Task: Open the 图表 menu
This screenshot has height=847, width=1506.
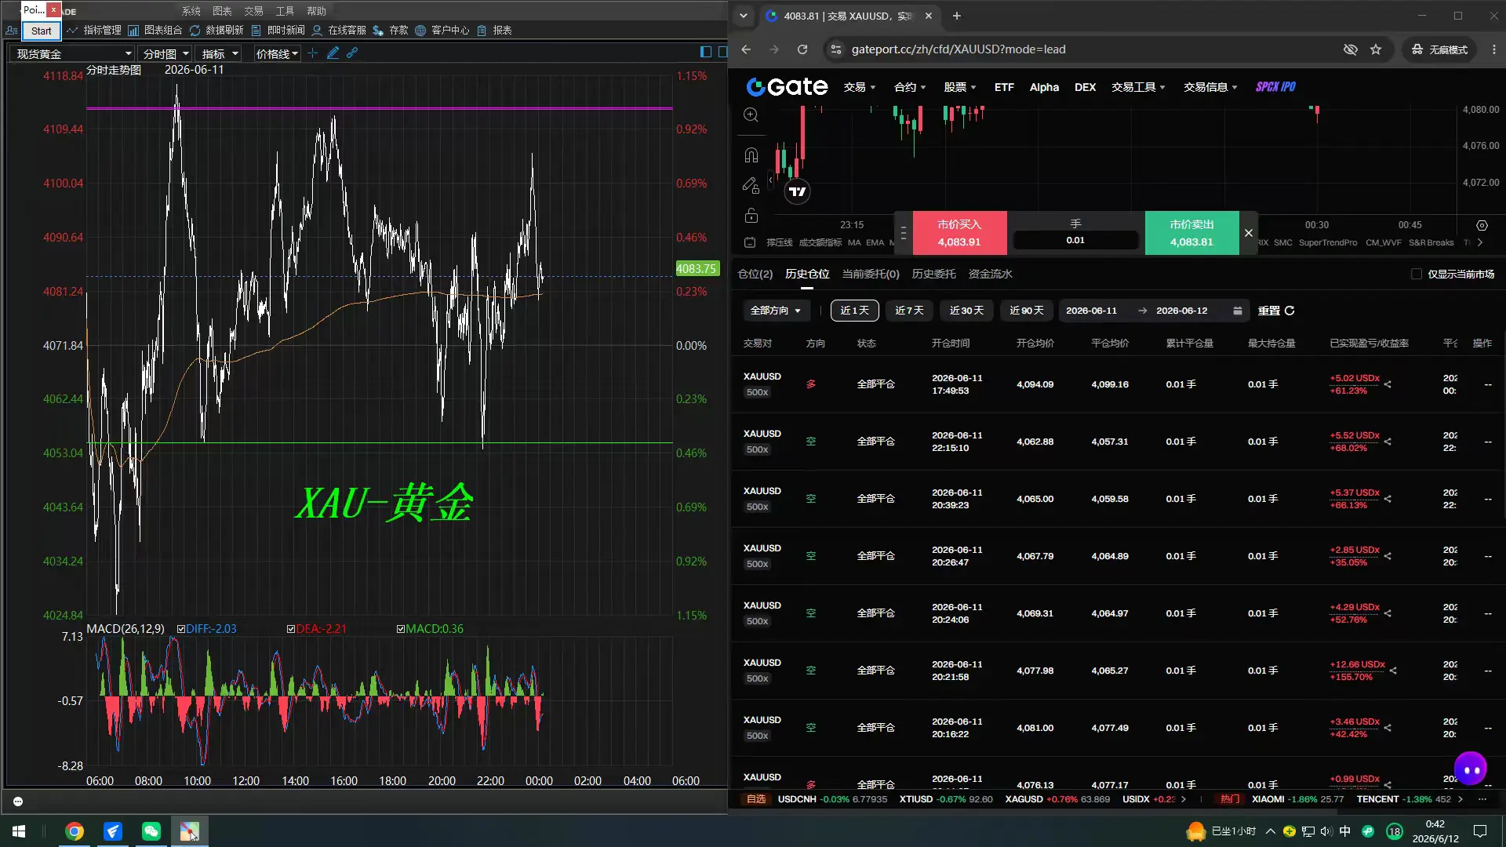Action: [223, 11]
